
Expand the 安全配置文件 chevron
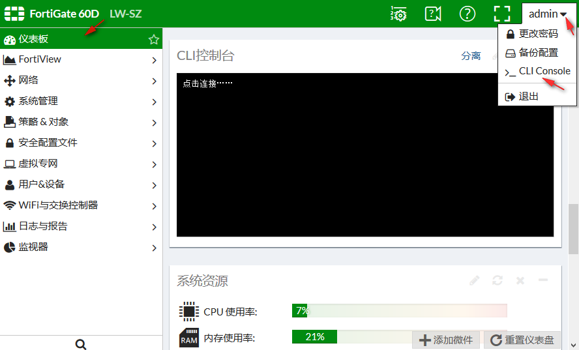click(x=155, y=143)
